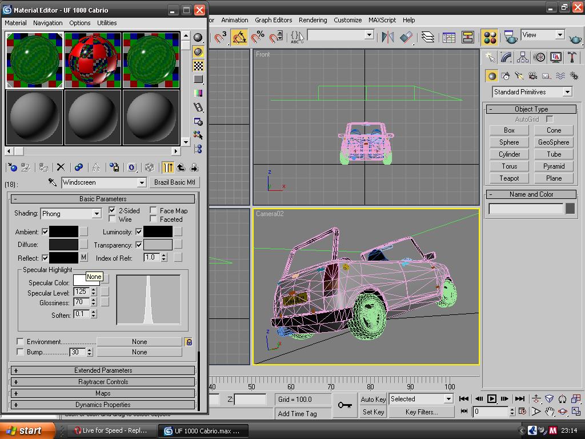The width and height of the screenshot is (585, 439).
Task: Click the Mirror tool icon
Action: coord(388,37)
